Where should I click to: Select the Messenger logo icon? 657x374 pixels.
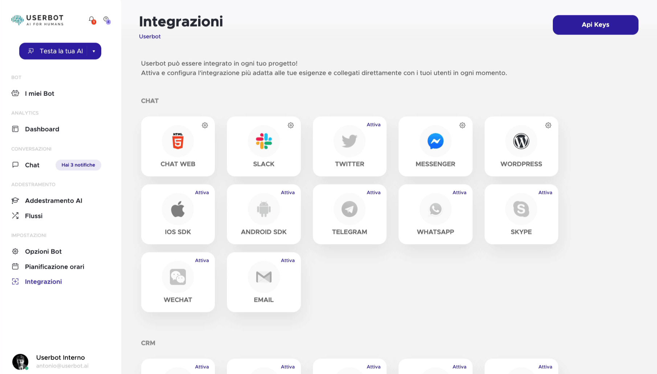tap(436, 141)
